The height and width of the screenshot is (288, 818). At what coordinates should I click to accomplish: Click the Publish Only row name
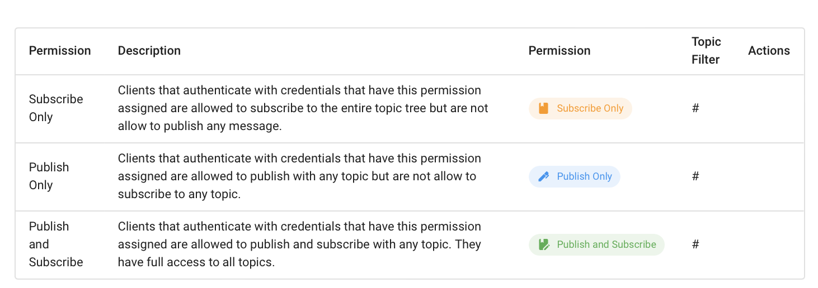click(x=49, y=176)
